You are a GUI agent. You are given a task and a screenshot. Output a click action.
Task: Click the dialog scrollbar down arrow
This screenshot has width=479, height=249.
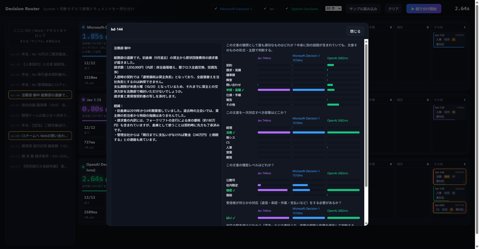point(366,223)
